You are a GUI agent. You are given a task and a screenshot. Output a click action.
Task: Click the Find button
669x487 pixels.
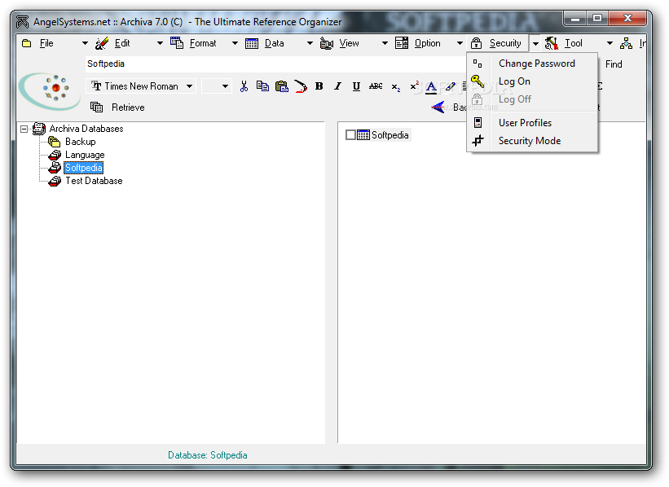(614, 64)
